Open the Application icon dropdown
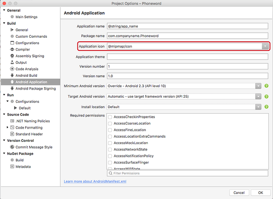This screenshot has height=199, width=273. click(x=264, y=46)
